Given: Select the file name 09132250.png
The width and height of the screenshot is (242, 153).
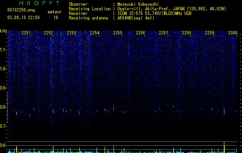Looking at the screenshot, I should coord(21,10).
